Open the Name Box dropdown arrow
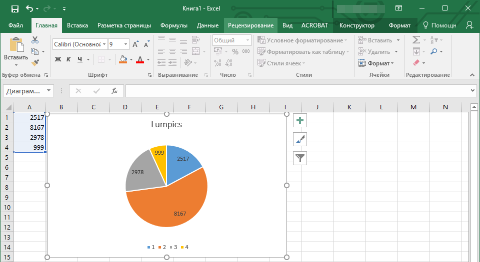The image size is (480, 262). coord(48,91)
